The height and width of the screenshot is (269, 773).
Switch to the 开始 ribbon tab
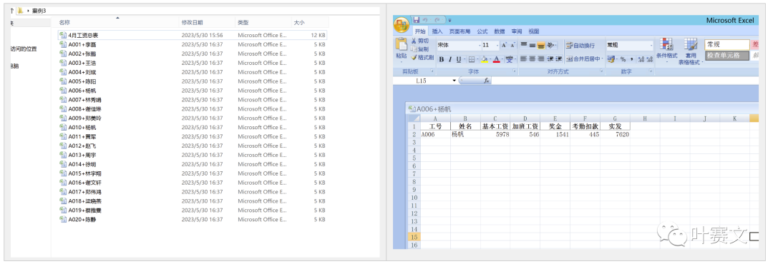tap(420, 31)
